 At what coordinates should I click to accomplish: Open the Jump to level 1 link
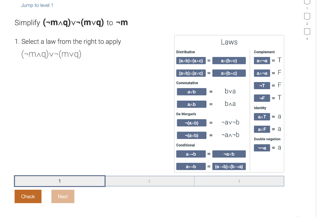pyautogui.click(x=37, y=5)
